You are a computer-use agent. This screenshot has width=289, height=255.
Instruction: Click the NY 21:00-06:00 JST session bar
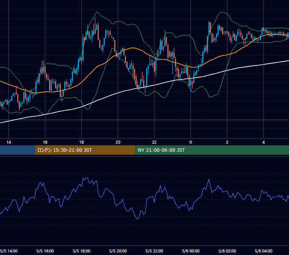click(x=212, y=150)
